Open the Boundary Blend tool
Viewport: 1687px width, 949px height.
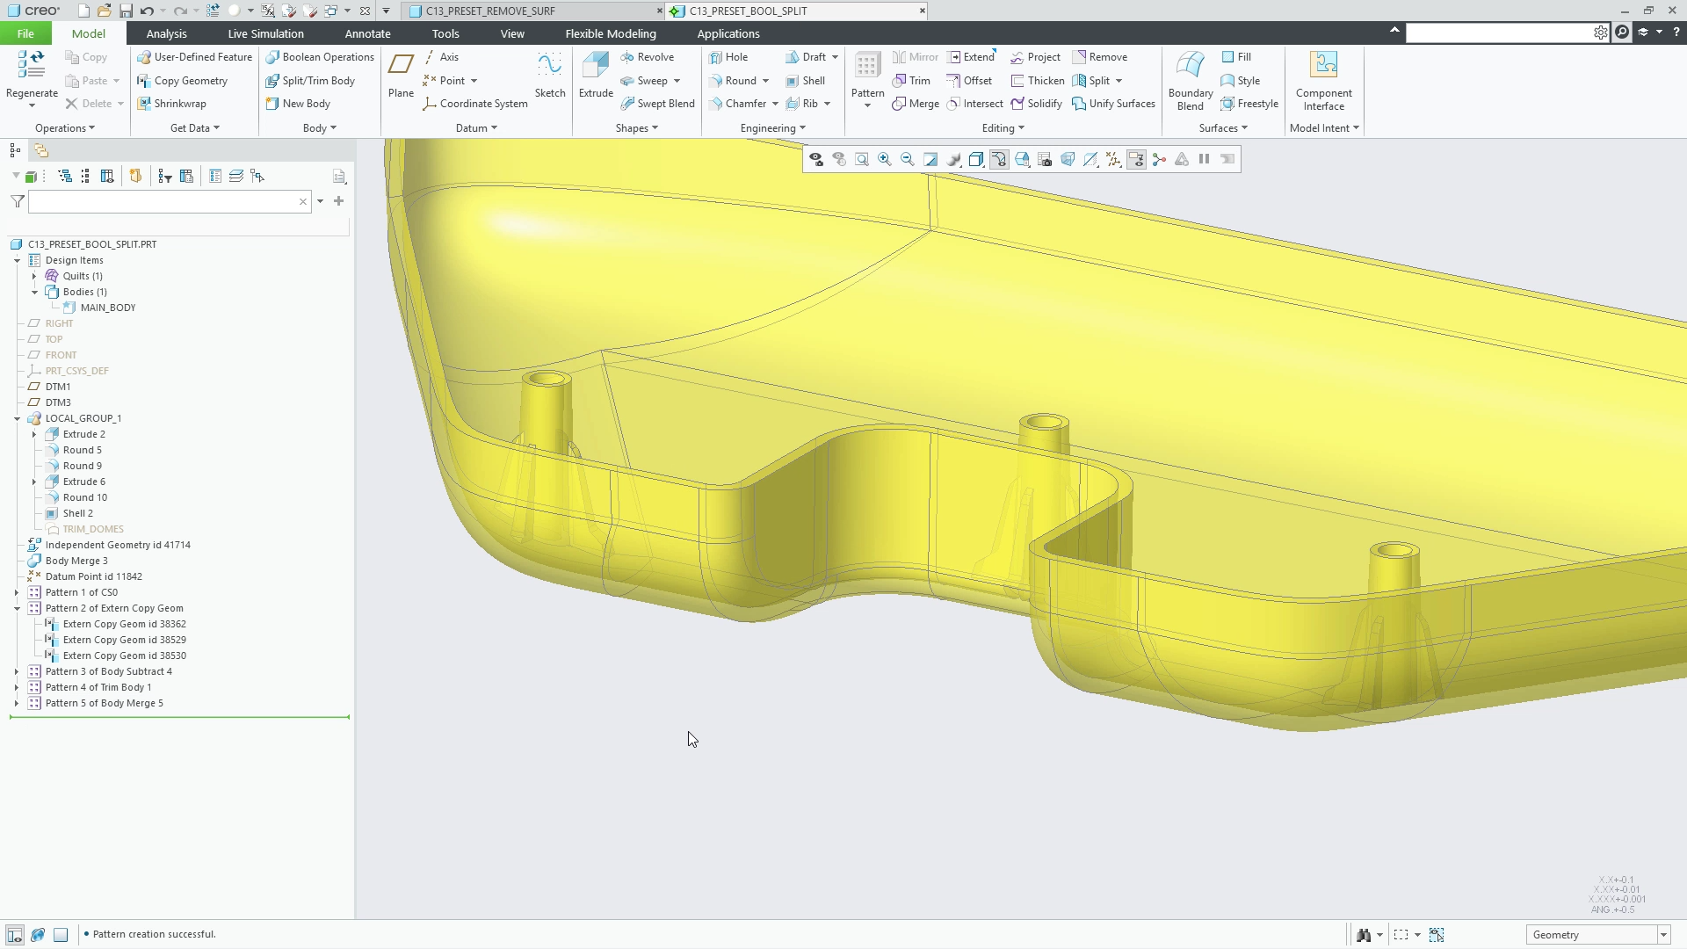coord(1191,80)
